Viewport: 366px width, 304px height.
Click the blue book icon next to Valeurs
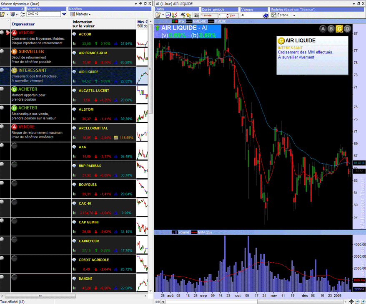[x=266, y=16]
